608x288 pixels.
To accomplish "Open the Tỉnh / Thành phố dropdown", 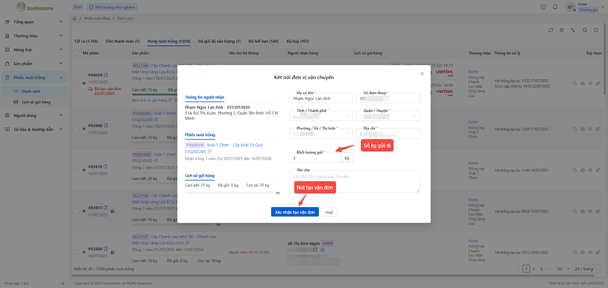I will click(x=321, y=116).
